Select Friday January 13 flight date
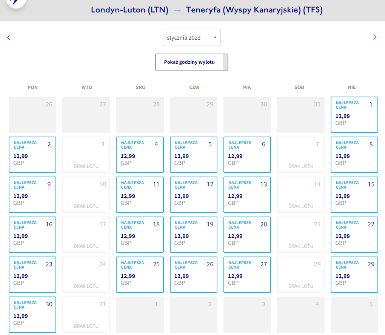The width and height of the screenshot is (385, 335). click(x=247, y=195)
